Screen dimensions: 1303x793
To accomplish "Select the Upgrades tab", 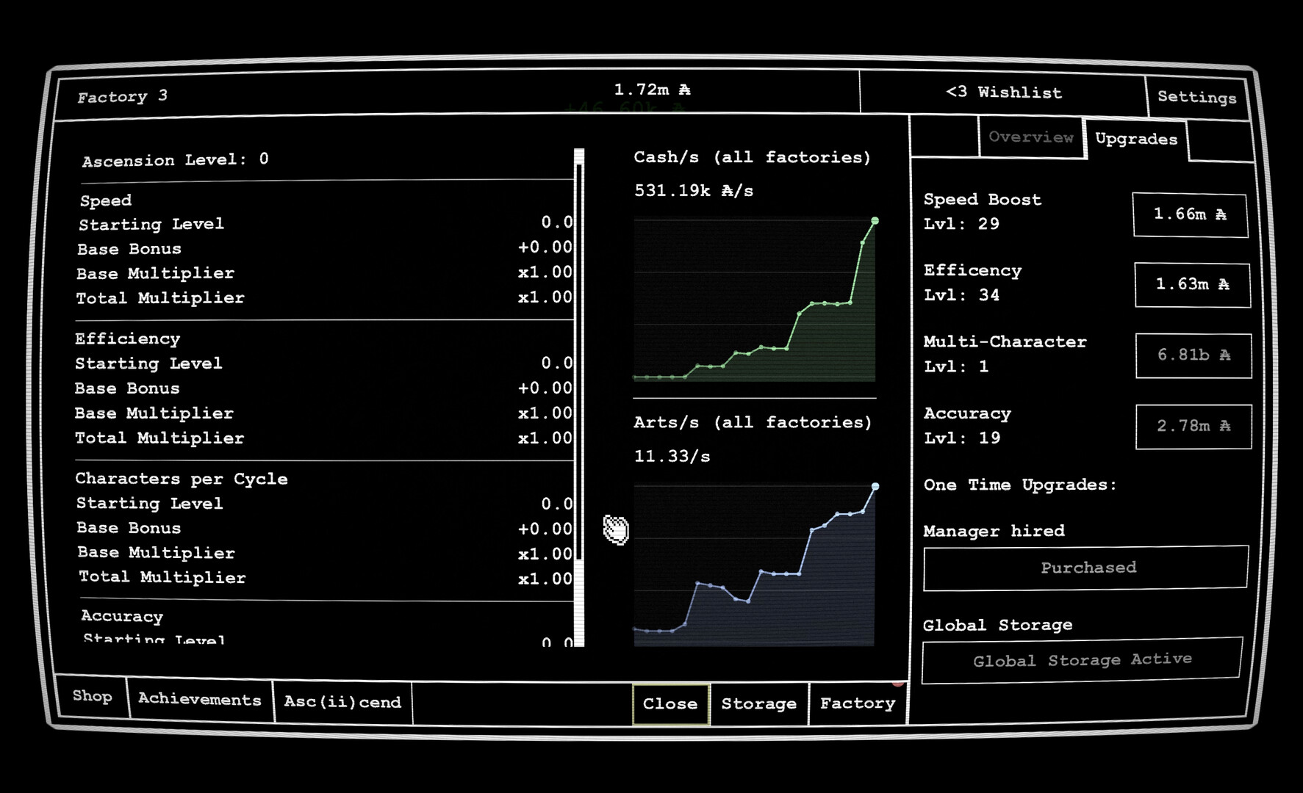I will coord(1135,139).
